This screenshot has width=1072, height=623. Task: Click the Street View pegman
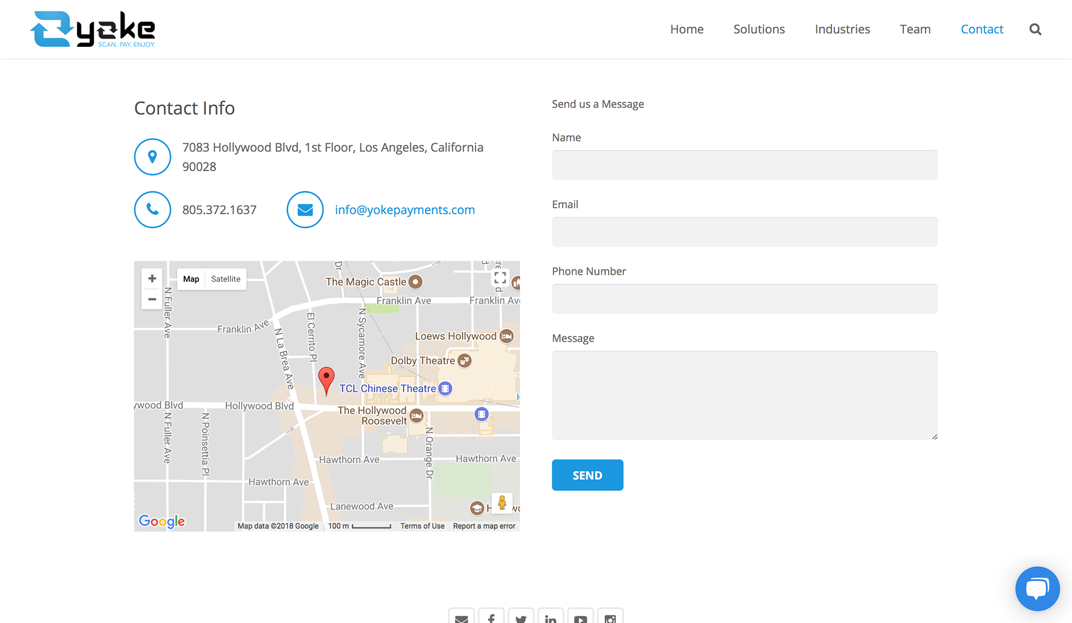pyautogui.click(x=501, y=503)
